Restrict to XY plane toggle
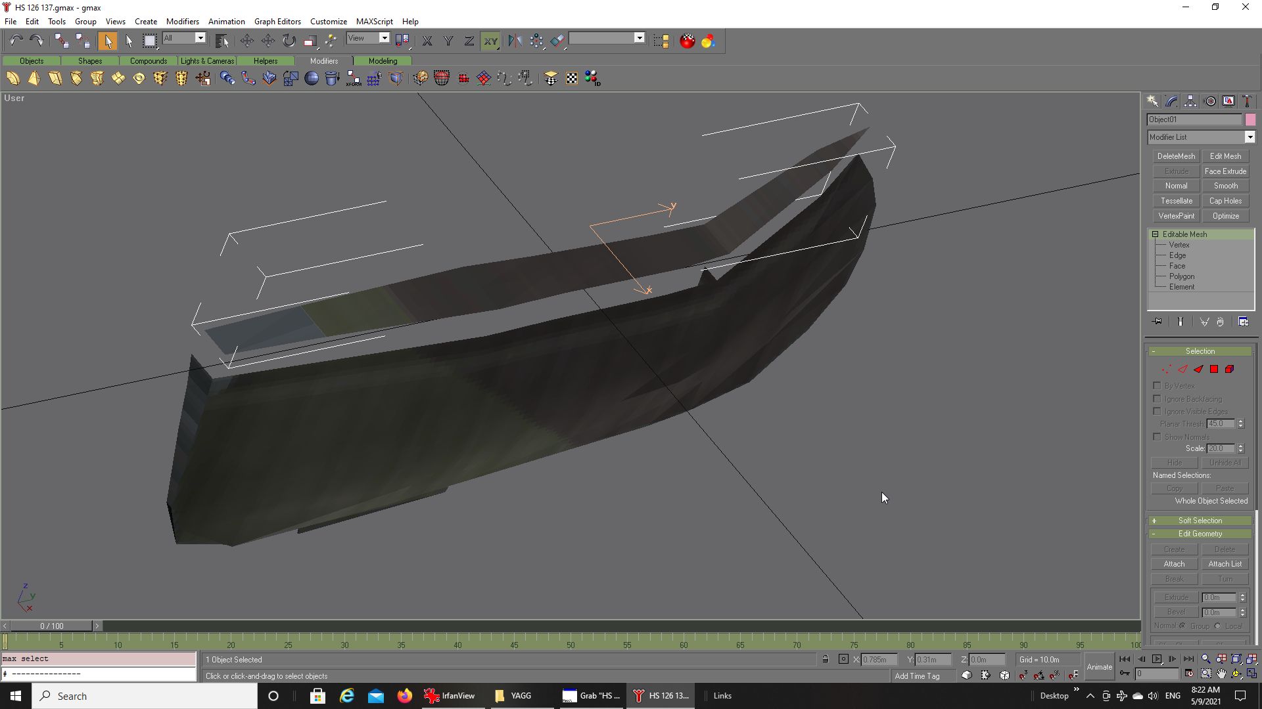Screen dimensions: 1262x709 click(x=490, y=41)
